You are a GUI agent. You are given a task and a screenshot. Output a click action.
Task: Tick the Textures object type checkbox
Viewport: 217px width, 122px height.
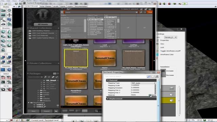pyautogui.click(x=88, y=35)
